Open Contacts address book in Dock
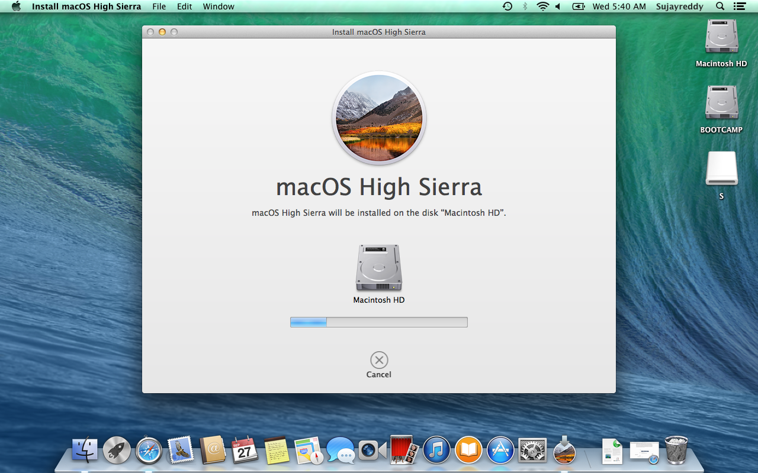Image resolution: width=758 pixels, height=473 pixels. [213, 451]
